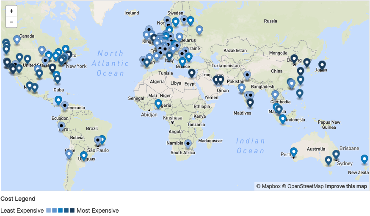Click the pin at Perth, Australia

[x=294, y=152]
